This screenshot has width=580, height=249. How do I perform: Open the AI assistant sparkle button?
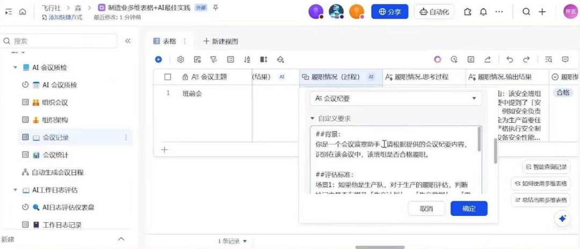[x=562, y=218]
